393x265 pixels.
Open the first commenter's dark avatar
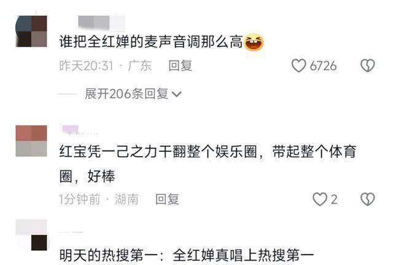[x=31, y=31]
